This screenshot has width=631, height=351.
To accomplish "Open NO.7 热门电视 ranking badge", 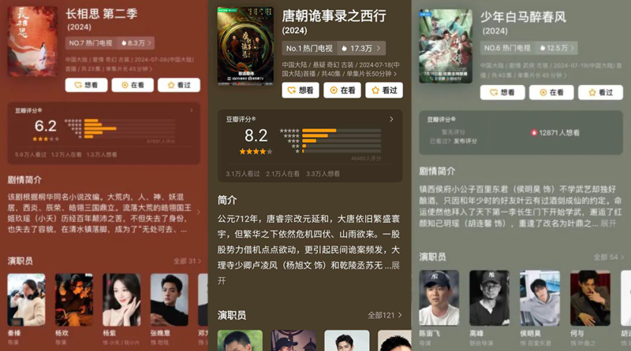I will point(91,43).
